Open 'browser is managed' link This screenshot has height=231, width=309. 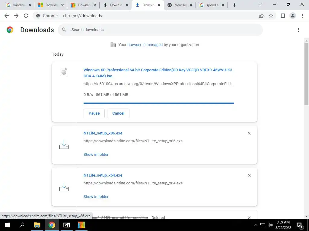point(145,45)
